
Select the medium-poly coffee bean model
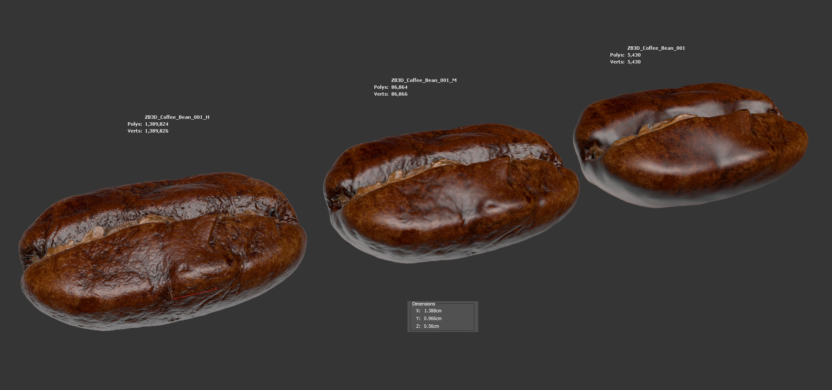451,197
